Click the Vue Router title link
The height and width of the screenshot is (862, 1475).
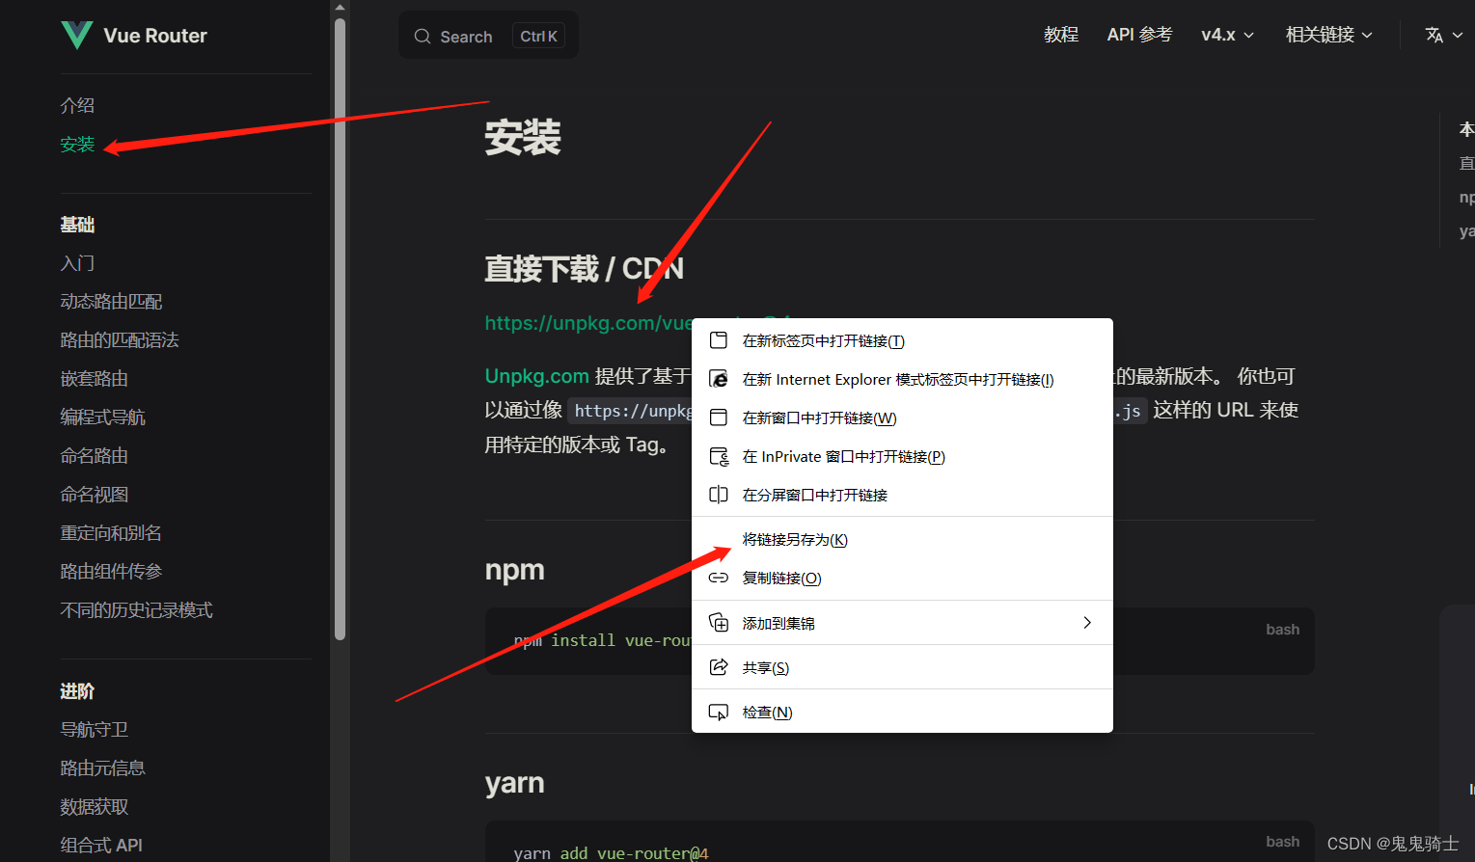pos(155,36)
